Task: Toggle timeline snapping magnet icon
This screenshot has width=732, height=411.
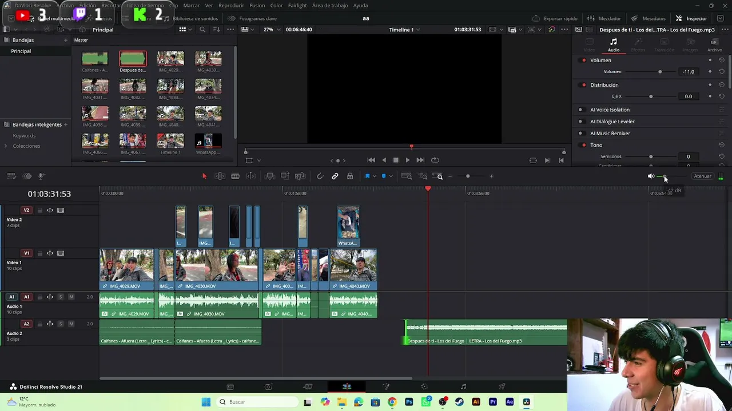Action: (x=320, y=176)
